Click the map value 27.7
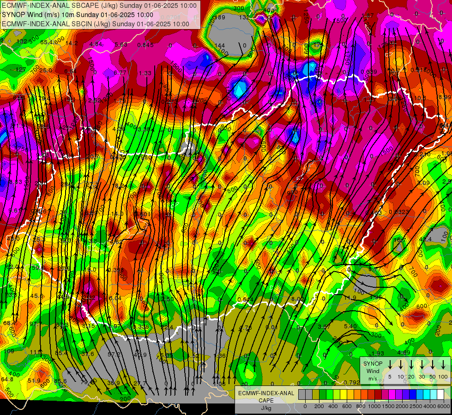452x415 pixels. coord(140,383)
